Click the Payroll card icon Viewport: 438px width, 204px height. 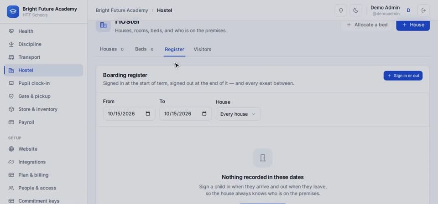click(x=11, y=122)
